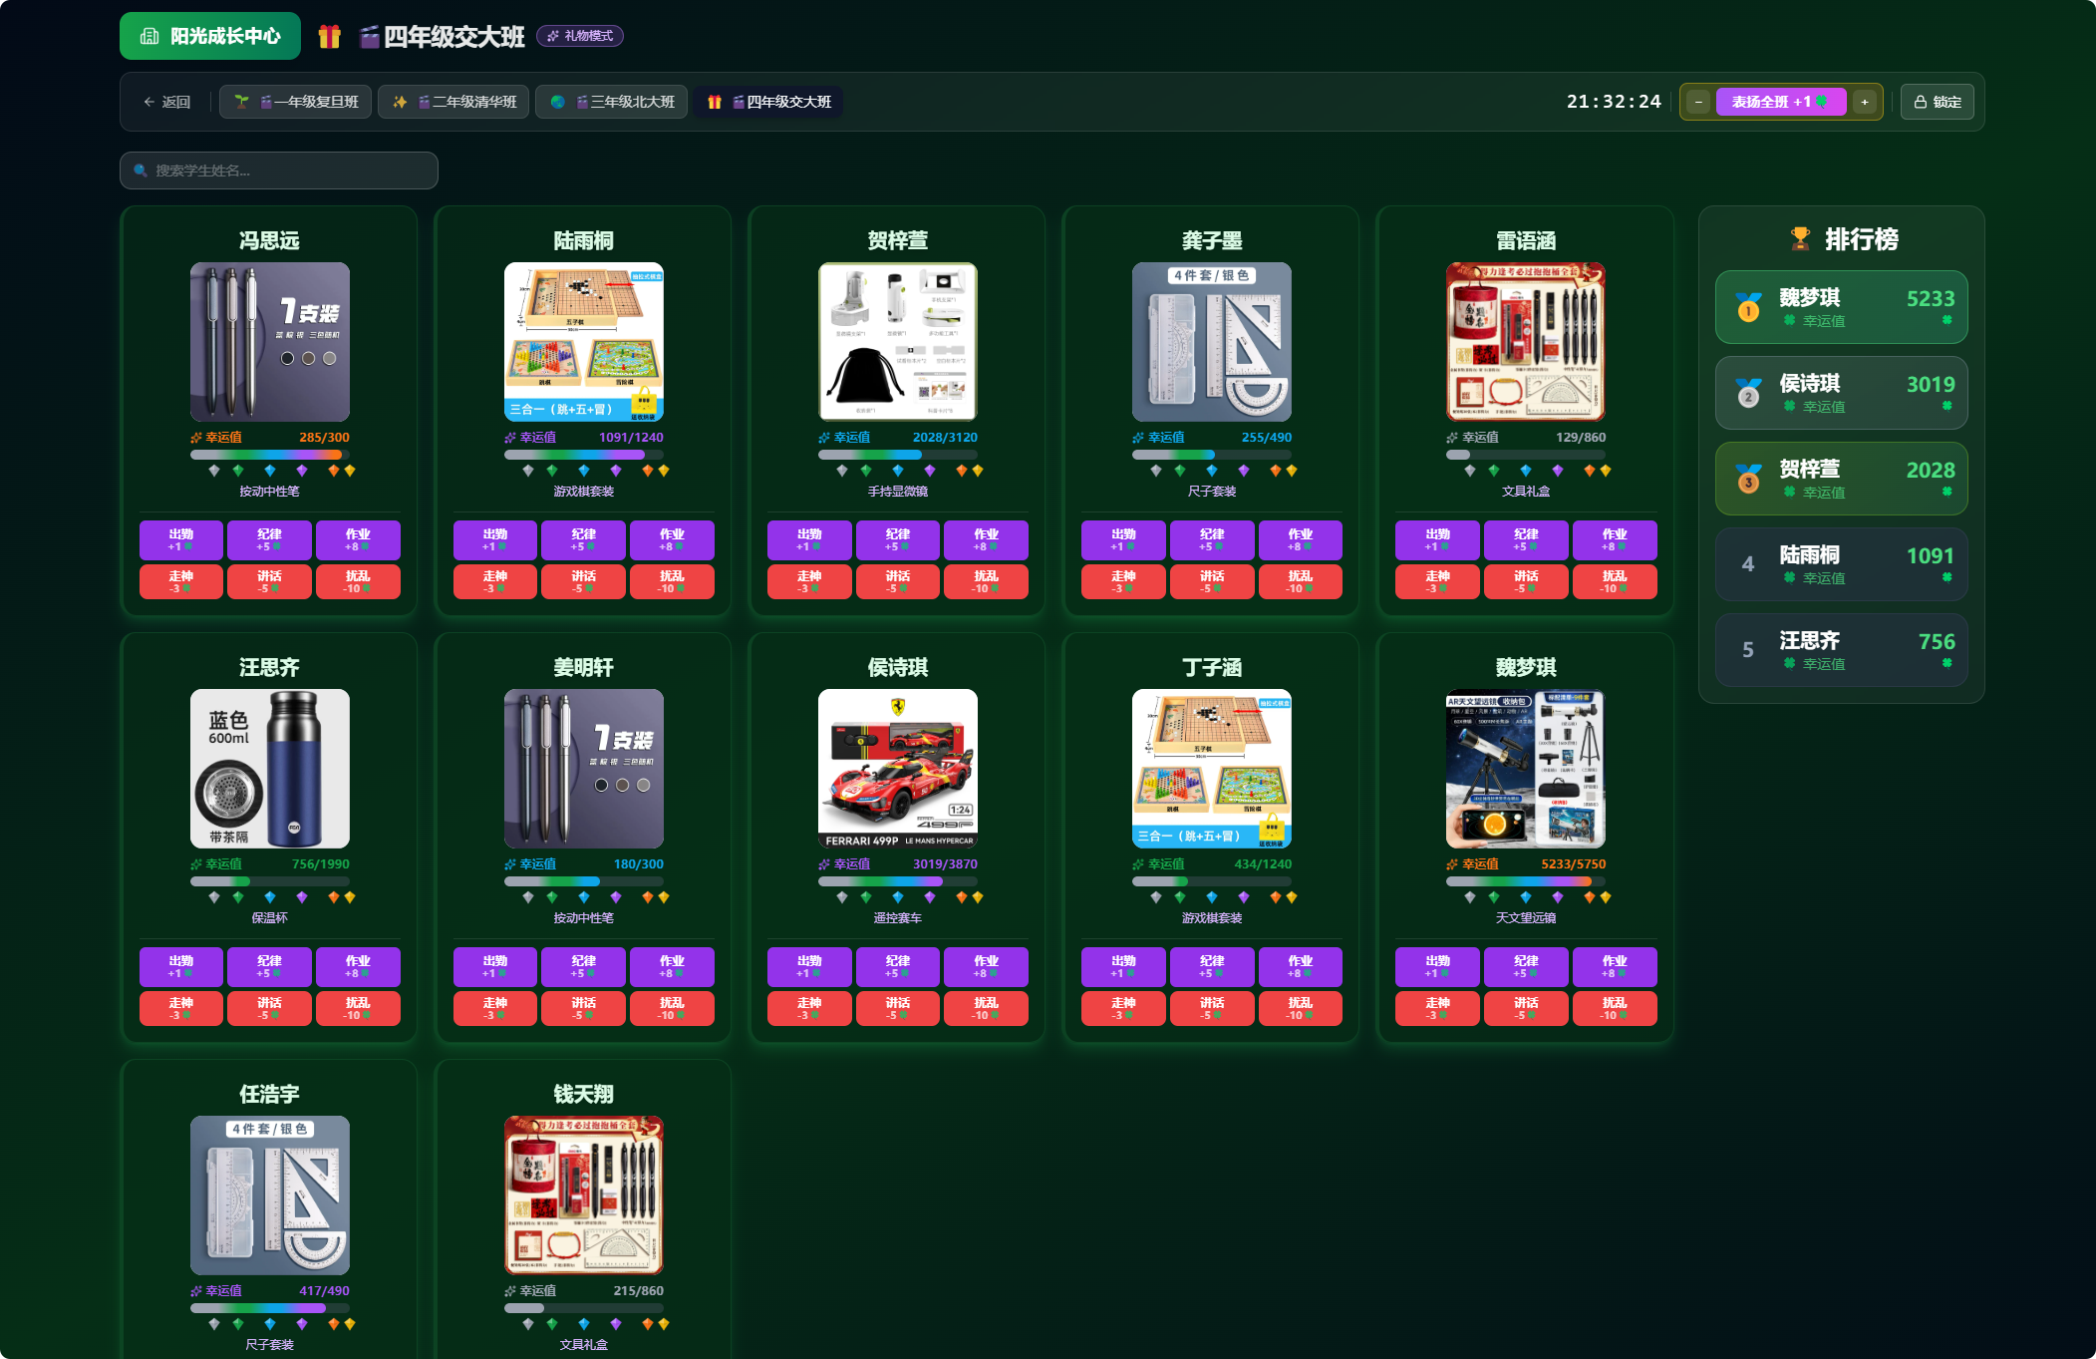Give 冯思远 出勤 +1
This screenshot has height=1359, width=2096.
(x=180, y=539)
